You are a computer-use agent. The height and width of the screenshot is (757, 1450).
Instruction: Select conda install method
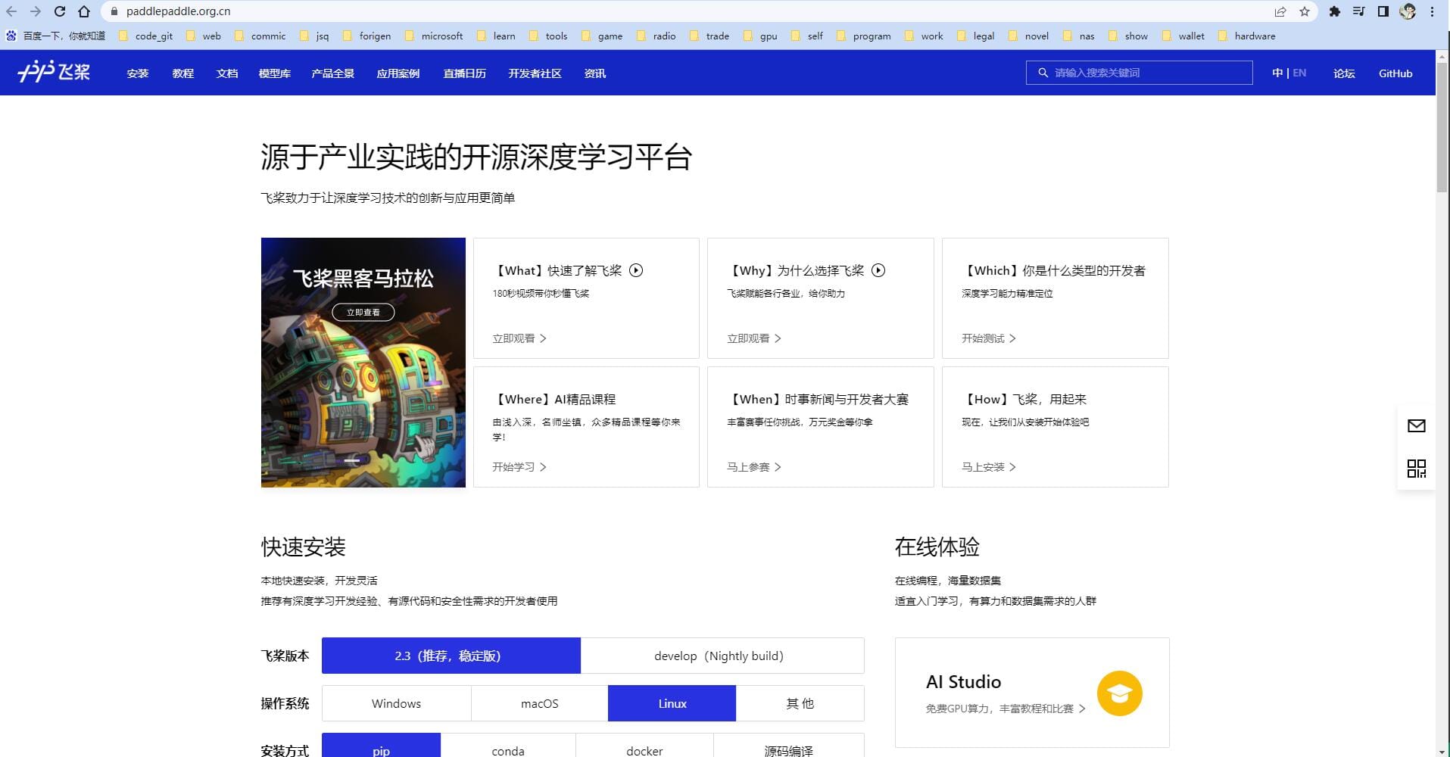[508, 746]
